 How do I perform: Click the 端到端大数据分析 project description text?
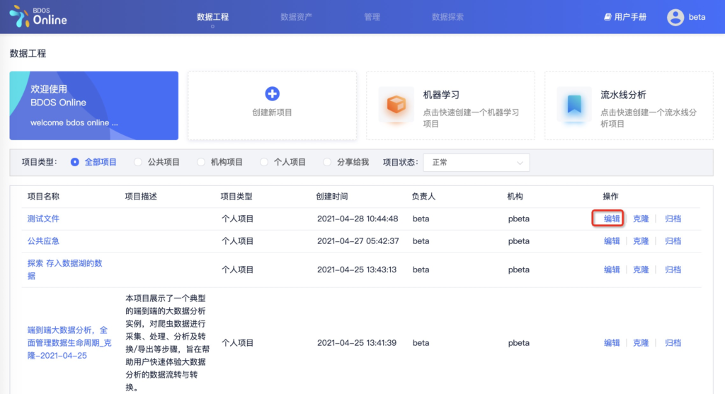point(167,343)
